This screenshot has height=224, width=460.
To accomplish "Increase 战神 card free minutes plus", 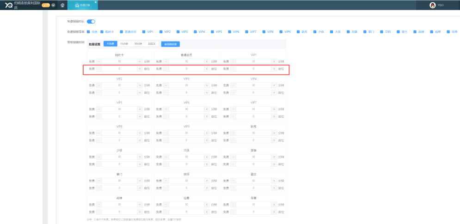I will 140,204.
